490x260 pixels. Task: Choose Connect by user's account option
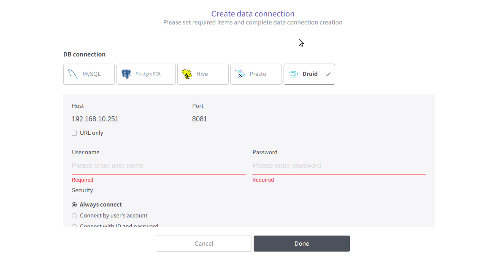click(74, 215)
